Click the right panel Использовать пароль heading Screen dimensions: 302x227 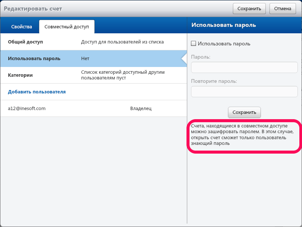(x=223, y=25)
